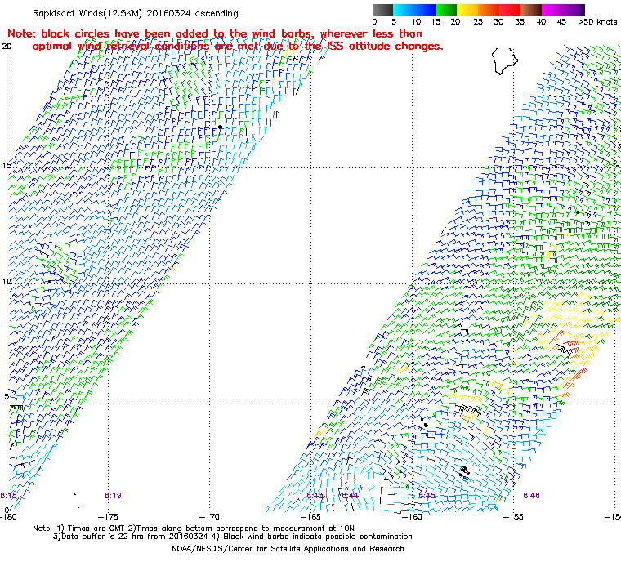Click the purple time marker '6:45'
Screen dimensions: 621x562
click(427, 496)
